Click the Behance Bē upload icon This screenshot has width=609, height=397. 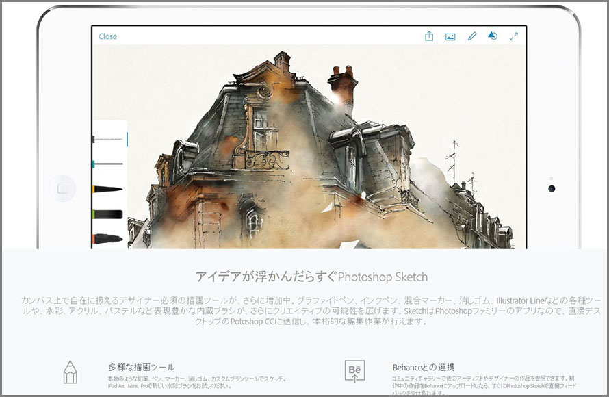pyautogui.click(x=354, y=372)
